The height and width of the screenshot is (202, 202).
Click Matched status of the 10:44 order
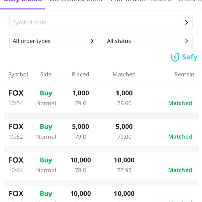point(180,170)
